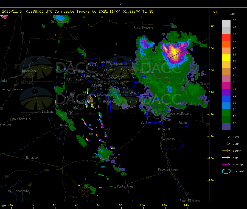This screenshot has height=209, width=247.
Task: Pick the light blue 30-35 dBZ swatch
Action: 226,106
